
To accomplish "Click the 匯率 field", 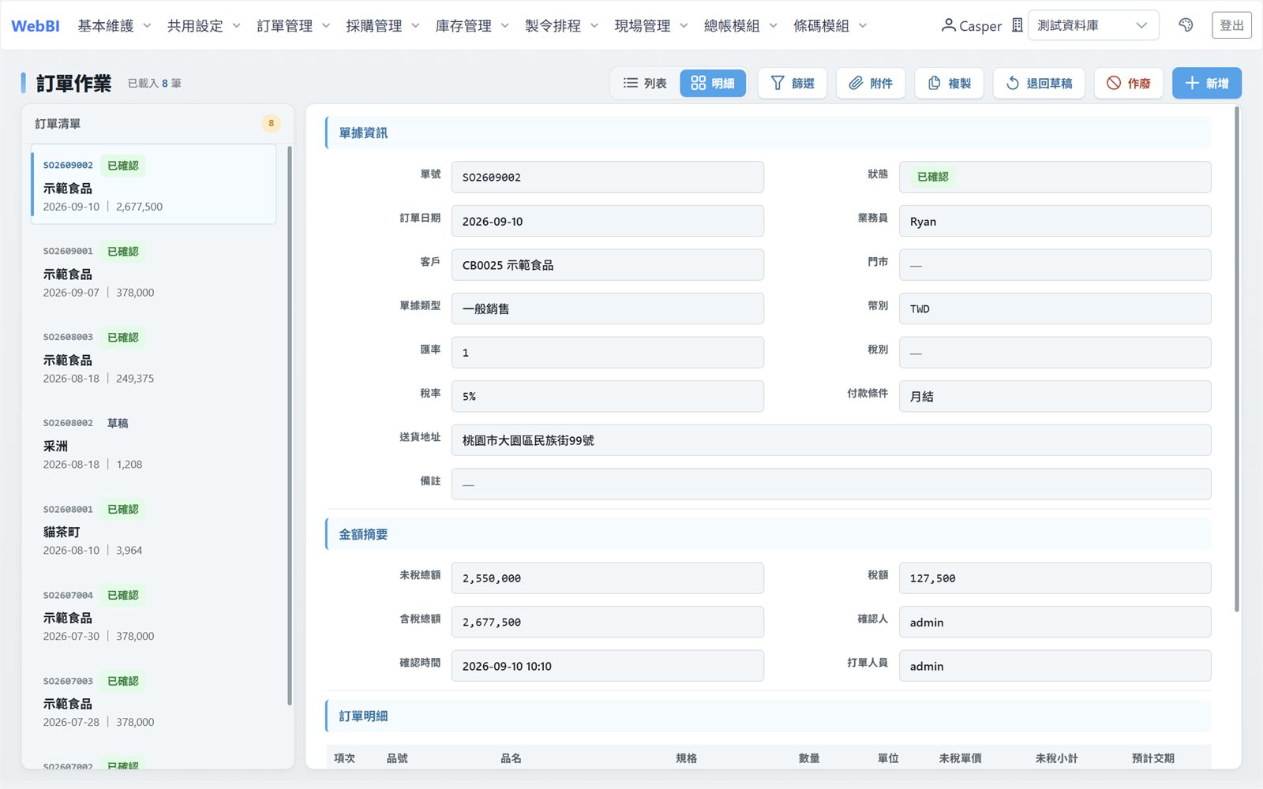I will [x=607, y=353].
